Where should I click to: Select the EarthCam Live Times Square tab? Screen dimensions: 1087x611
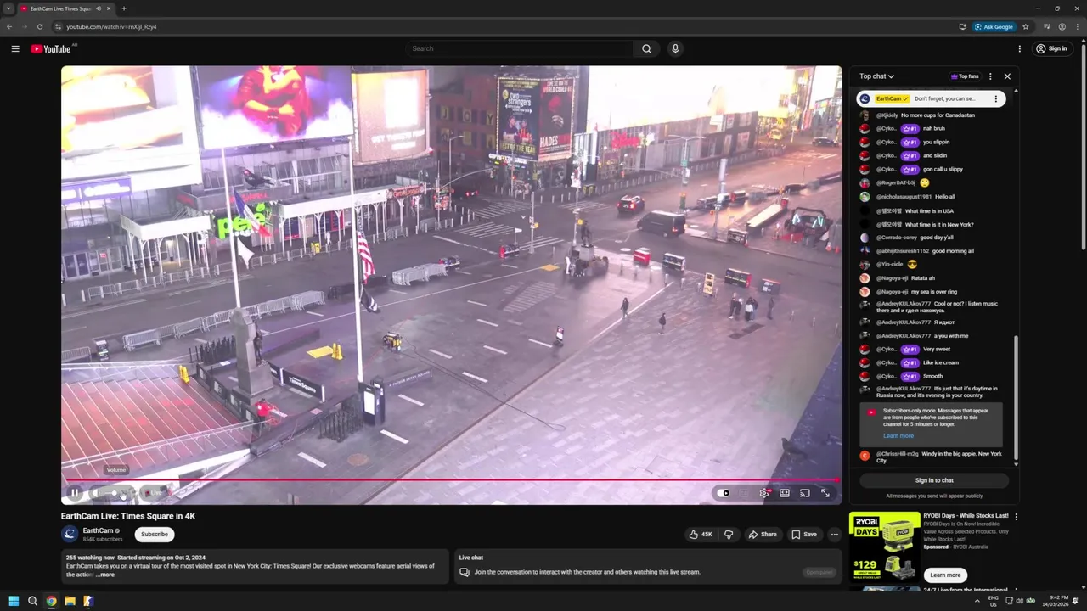(66, 8)
